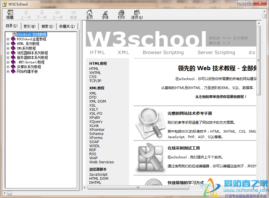
Task: Open the CSS tutorial link
Action: [x=93, y=77]
